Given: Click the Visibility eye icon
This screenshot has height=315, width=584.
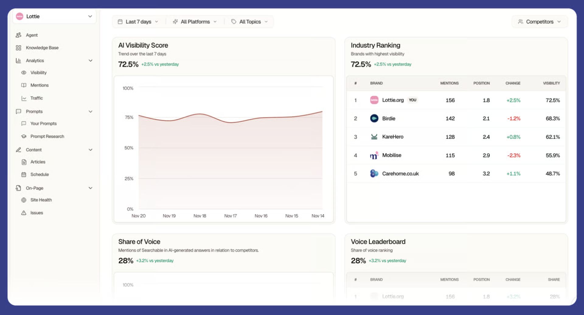Looking at the screenshot, I should (24, 73).
